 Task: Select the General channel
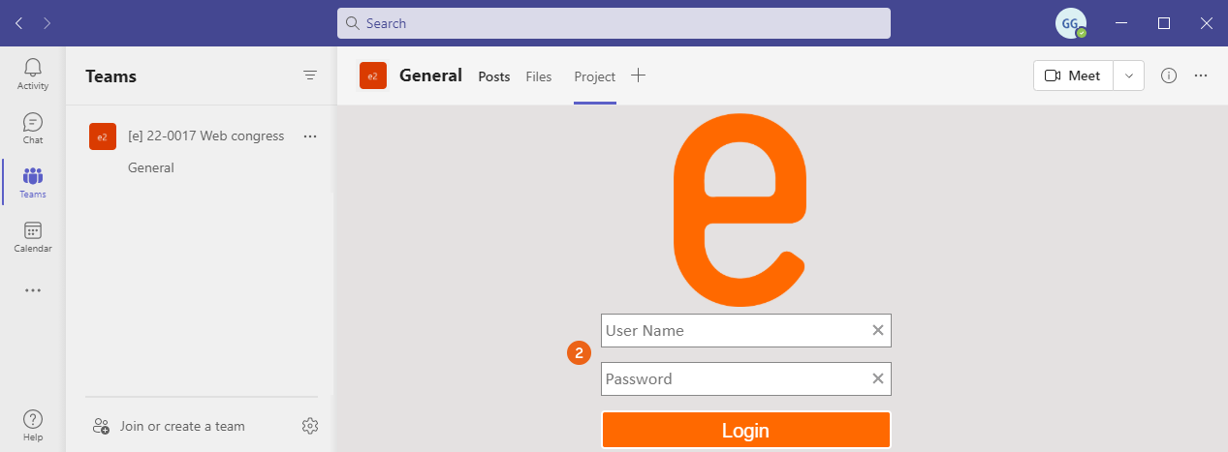[151, 167]
